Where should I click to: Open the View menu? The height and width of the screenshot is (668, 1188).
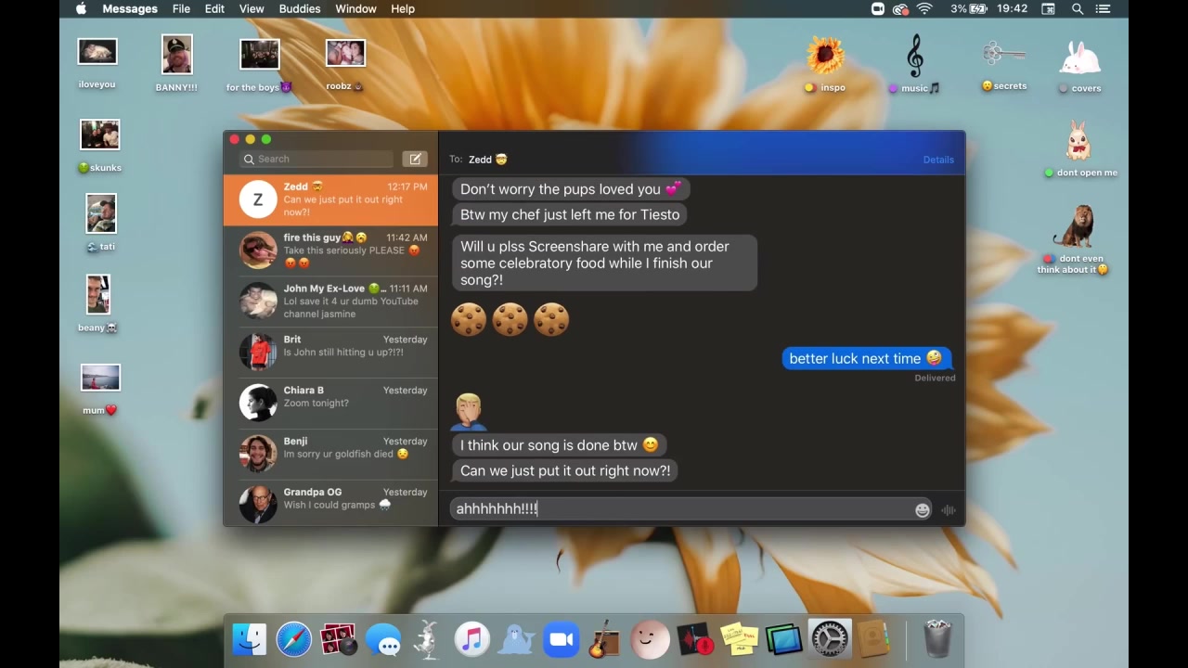(x=252, y=8)
